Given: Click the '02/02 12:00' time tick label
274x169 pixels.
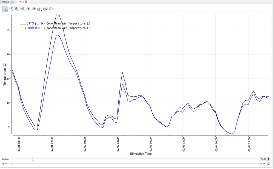Looking at the screenshot, I should (118, 144).
